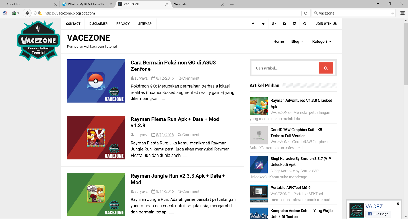The image size is (408, 219).
Task: Click the page vertical scrollbar thumb
Action: [x=406, y=54]
